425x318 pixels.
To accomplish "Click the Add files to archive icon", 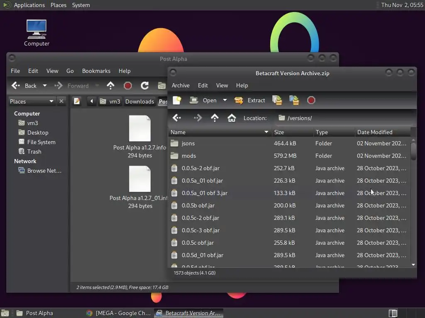I will point(277,100).
